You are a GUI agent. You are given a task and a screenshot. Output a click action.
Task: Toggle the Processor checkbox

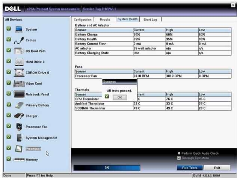point(9,148)
